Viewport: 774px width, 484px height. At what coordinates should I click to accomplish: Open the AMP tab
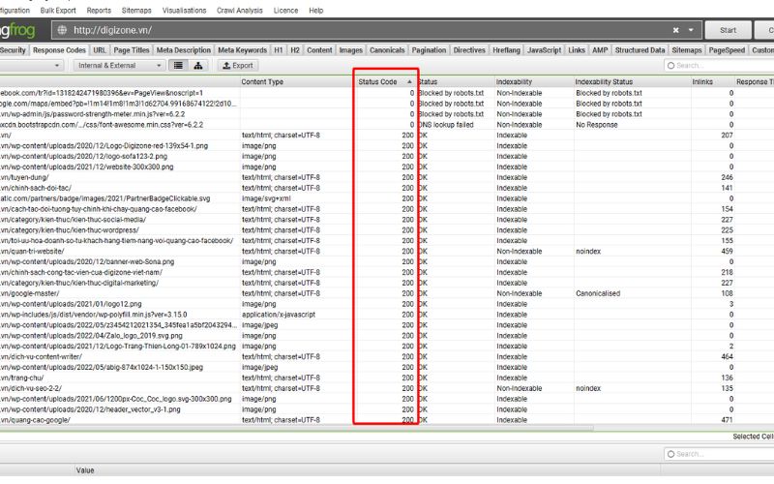pyautogui.click(x=600, y=50)
